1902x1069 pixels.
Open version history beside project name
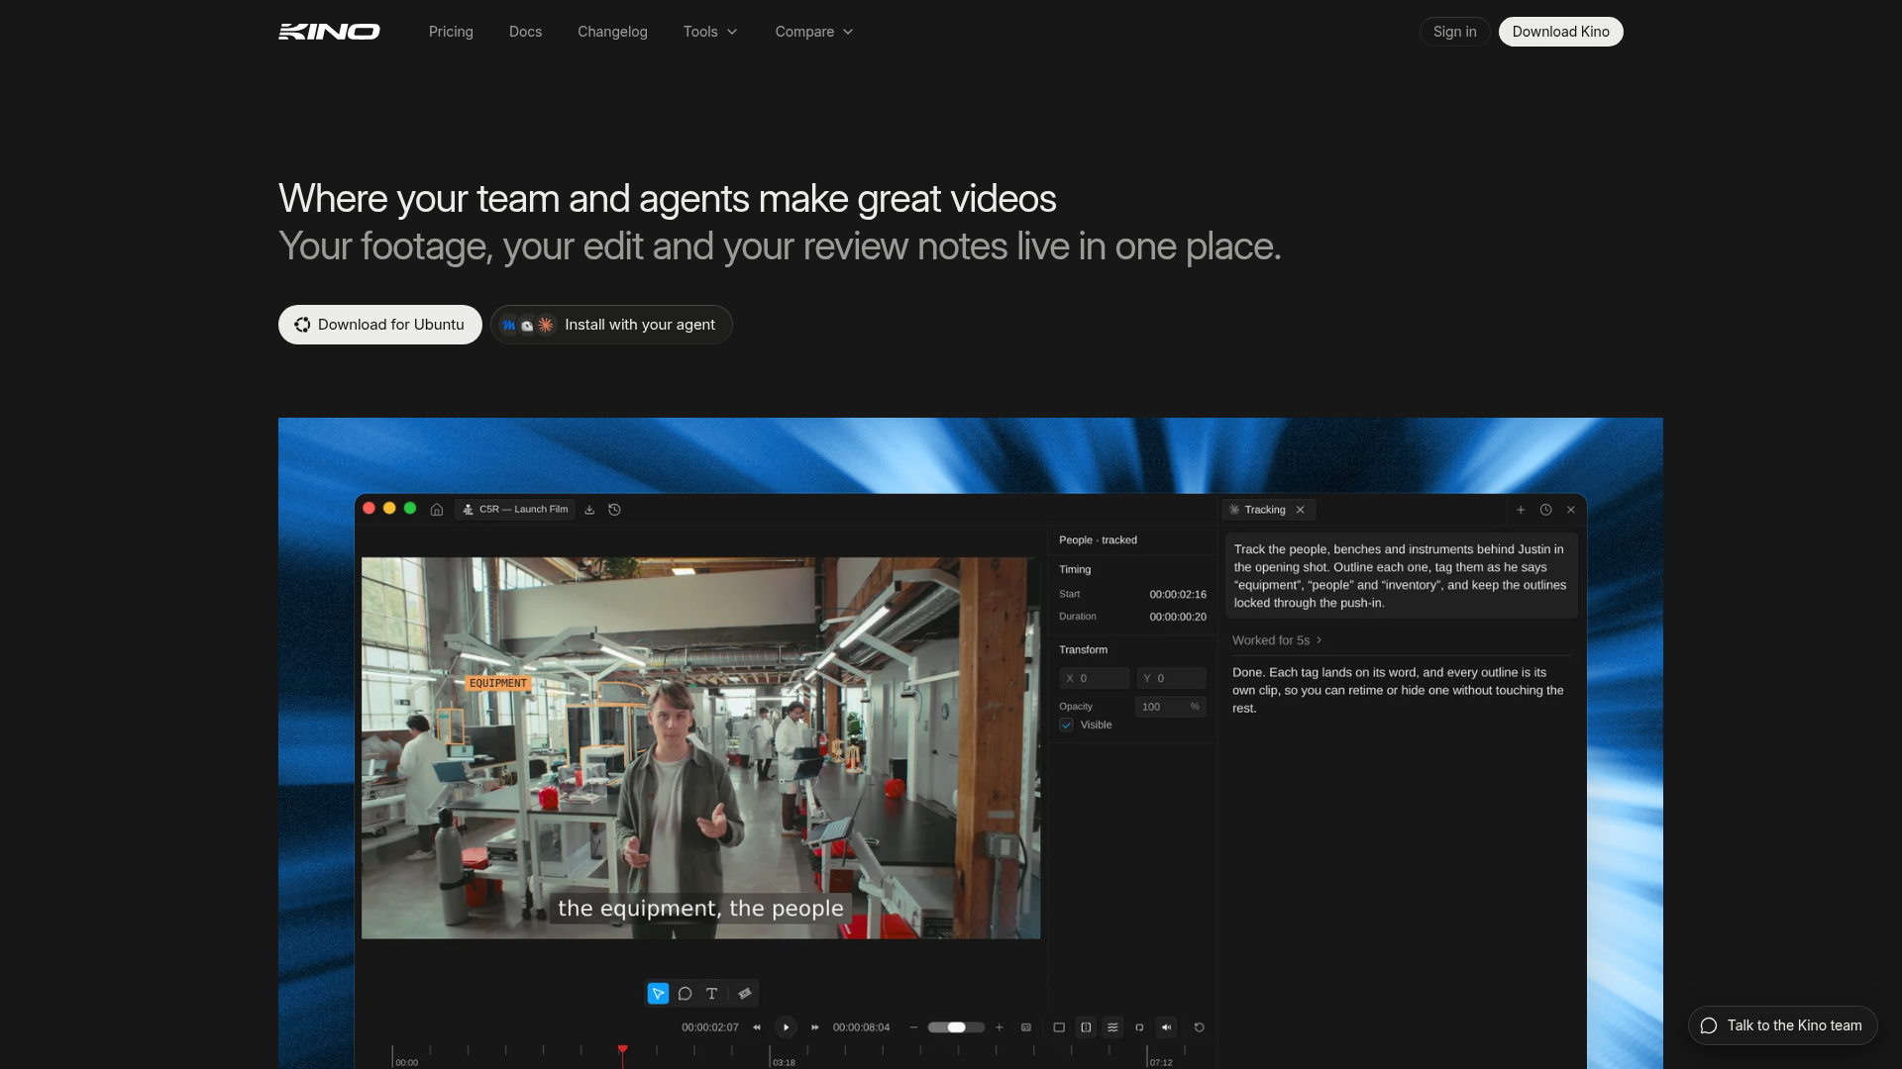pos(614,510)
